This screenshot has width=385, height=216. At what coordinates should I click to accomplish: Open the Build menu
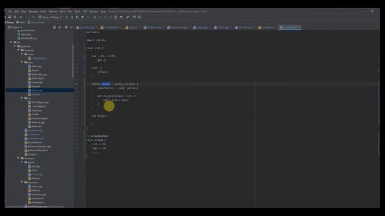pos(63,11)
